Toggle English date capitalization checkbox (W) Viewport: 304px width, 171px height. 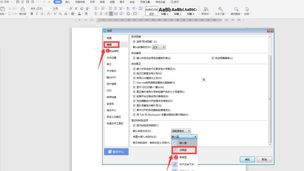134,73
